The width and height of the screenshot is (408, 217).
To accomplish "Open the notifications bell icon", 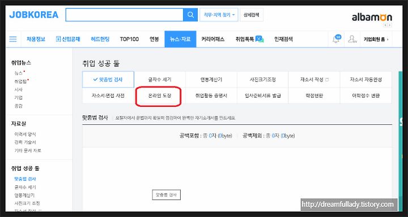I will tap(337, 39).
